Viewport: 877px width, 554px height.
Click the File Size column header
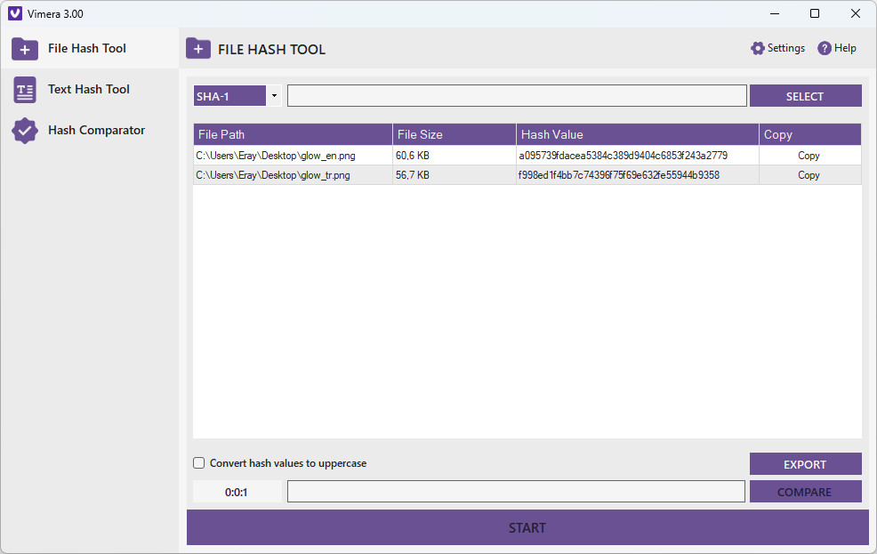[455, 134]
